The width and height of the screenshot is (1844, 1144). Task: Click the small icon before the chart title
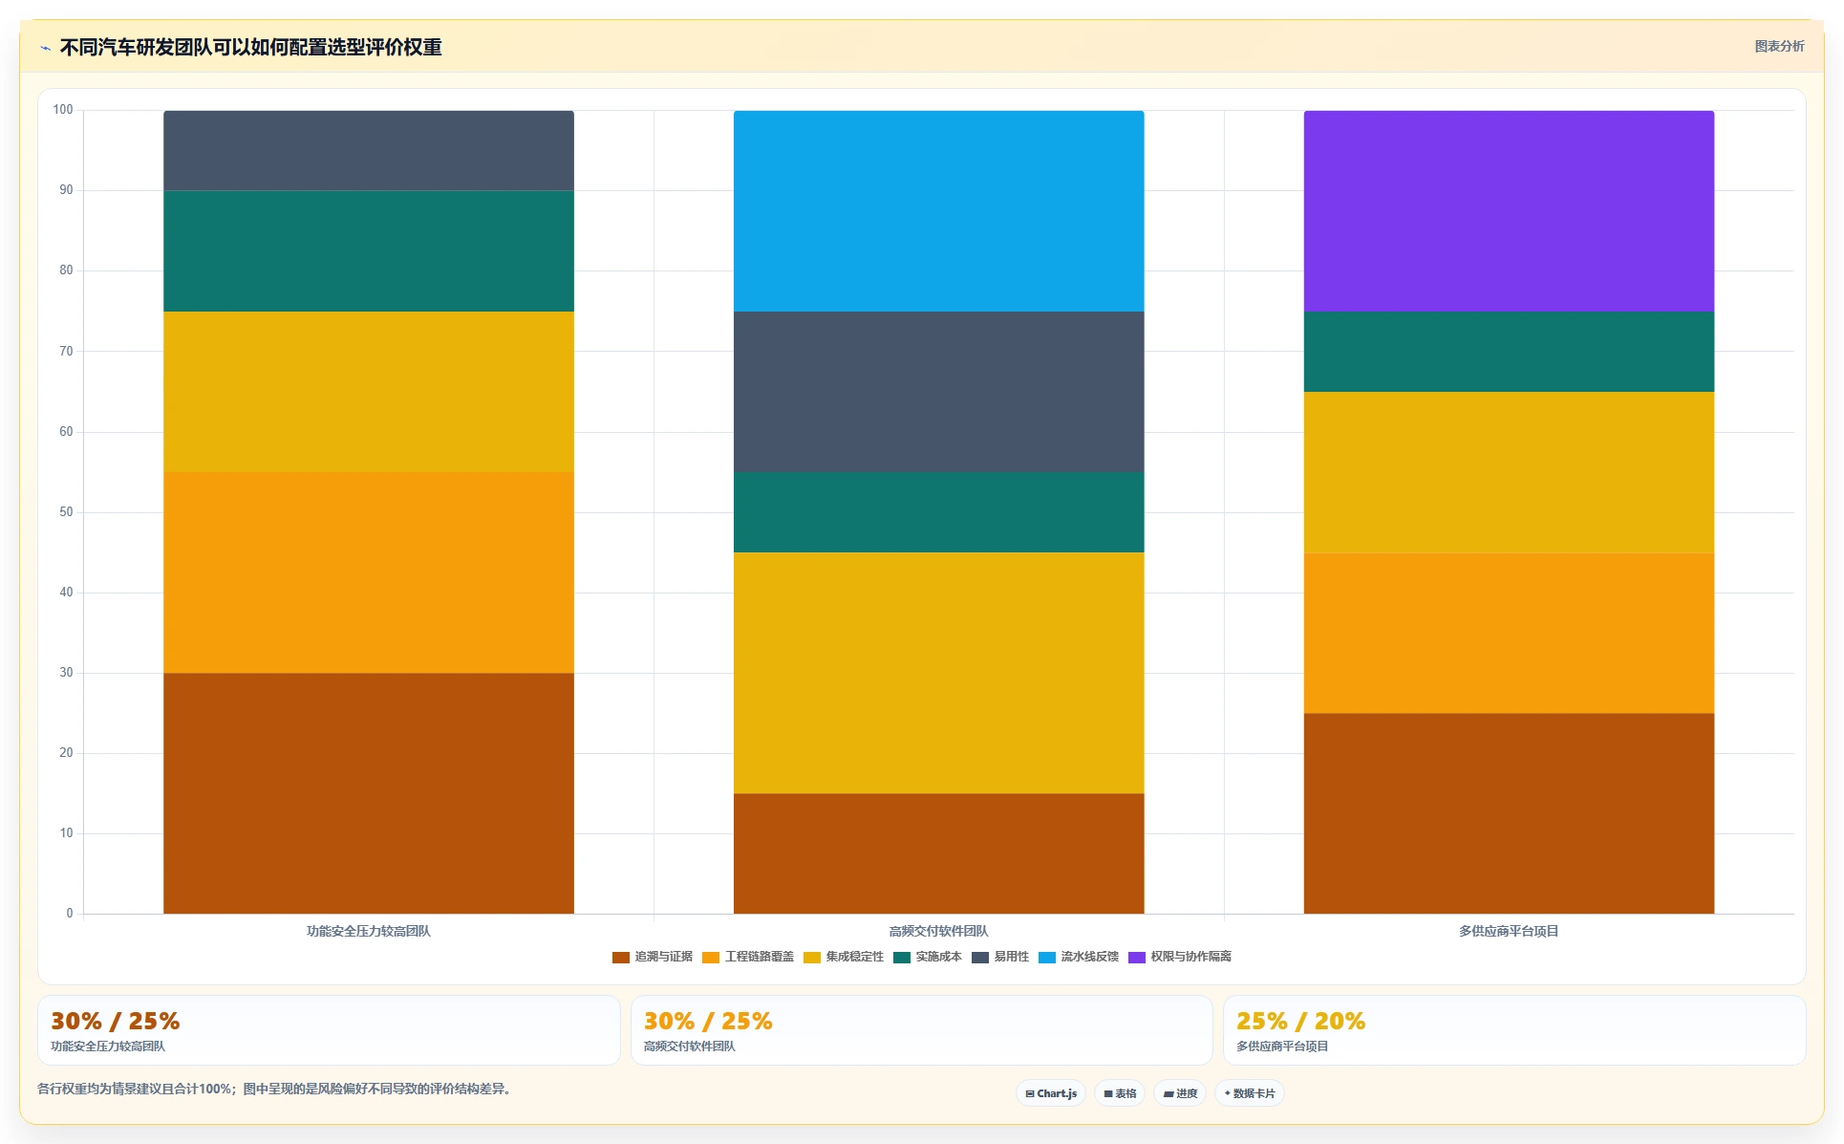pyautogui.click(x=45, y=48)
